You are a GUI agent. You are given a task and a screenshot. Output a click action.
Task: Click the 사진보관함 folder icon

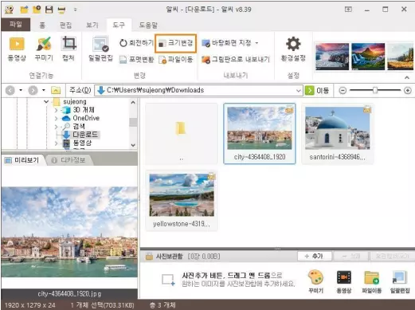click(149, 257)
